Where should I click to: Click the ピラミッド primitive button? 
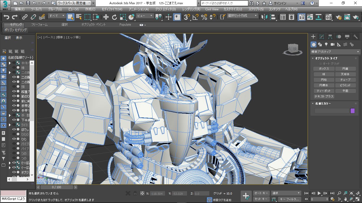click(x=346, y=85)
